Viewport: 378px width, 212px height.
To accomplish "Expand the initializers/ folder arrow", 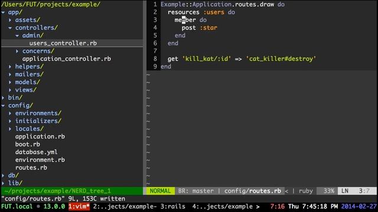I will tap(10, 121).
